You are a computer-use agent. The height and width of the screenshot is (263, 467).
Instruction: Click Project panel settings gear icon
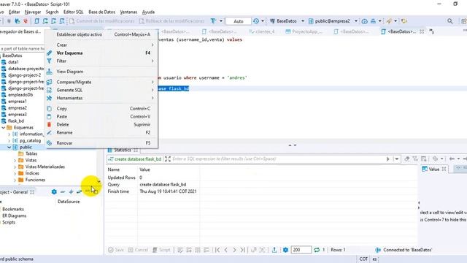tap(54, 191)
